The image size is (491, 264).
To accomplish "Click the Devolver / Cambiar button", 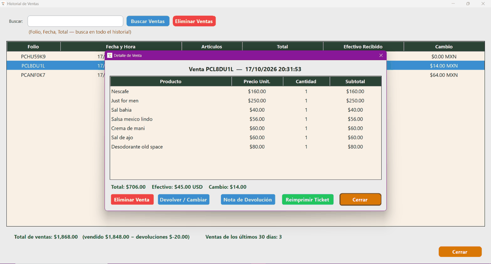I will coord(183,200).
